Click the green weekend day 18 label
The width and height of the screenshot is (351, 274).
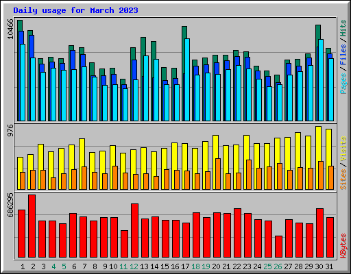(x=195, y=266)
